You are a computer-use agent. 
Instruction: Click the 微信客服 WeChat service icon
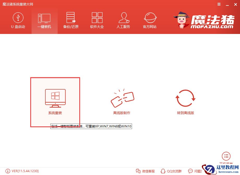pyautogui.click(x=138, y=171)
